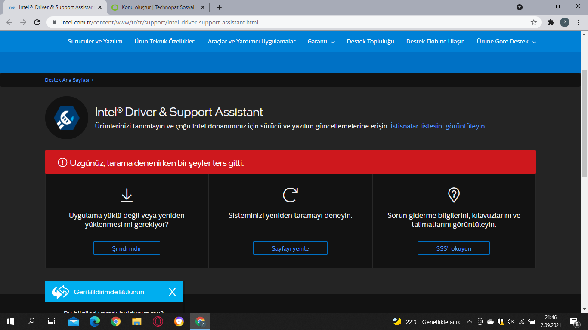Image resolution: width=588 pixels, height=330 pixels.
Task: Open a new browser tab
Action: click(x=219, y=7)
